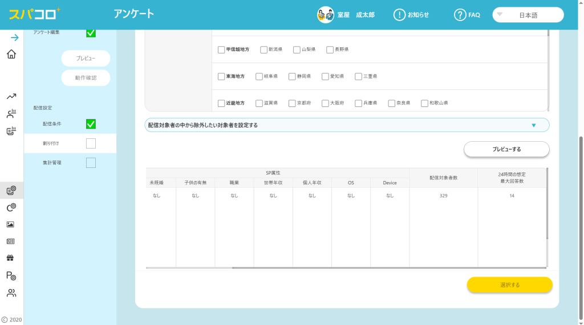
Task: Click the OS column header
Action: tap(351, 183)
